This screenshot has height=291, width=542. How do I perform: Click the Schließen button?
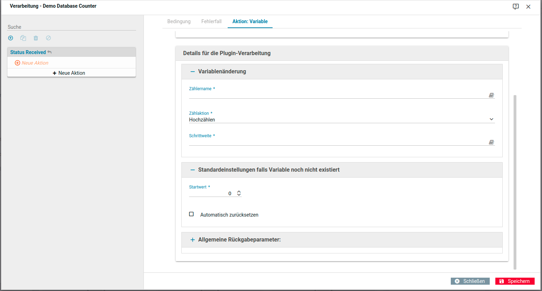(x=470, y=281)
